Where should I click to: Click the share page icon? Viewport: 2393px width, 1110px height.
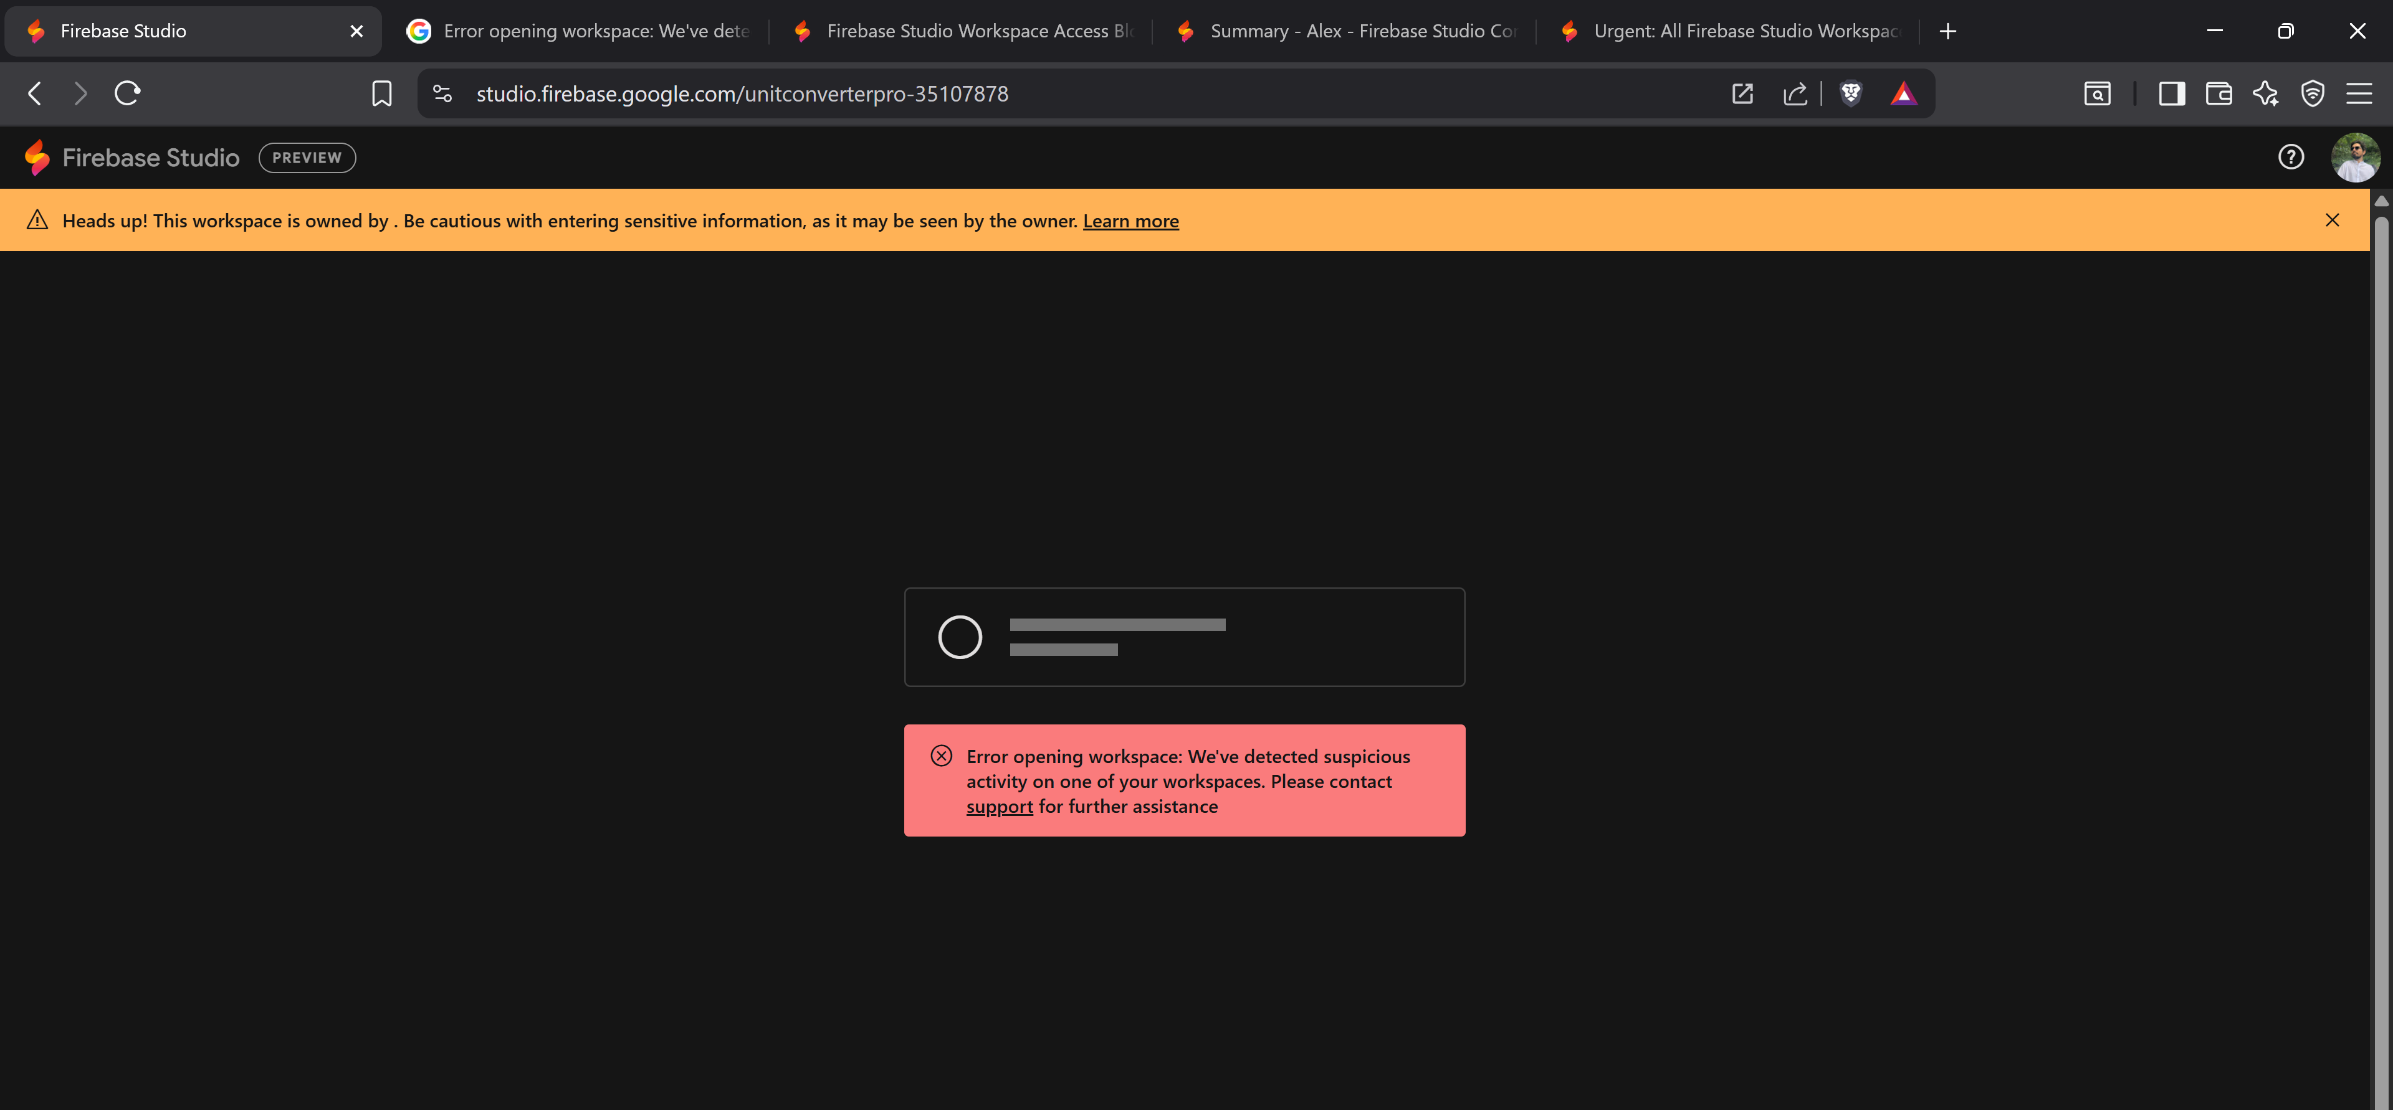coord(1795,93)
